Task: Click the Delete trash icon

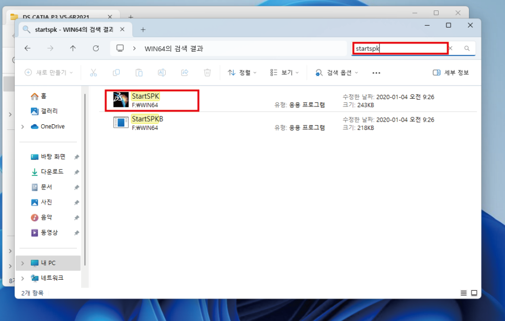Action: [x=208, y=73]
